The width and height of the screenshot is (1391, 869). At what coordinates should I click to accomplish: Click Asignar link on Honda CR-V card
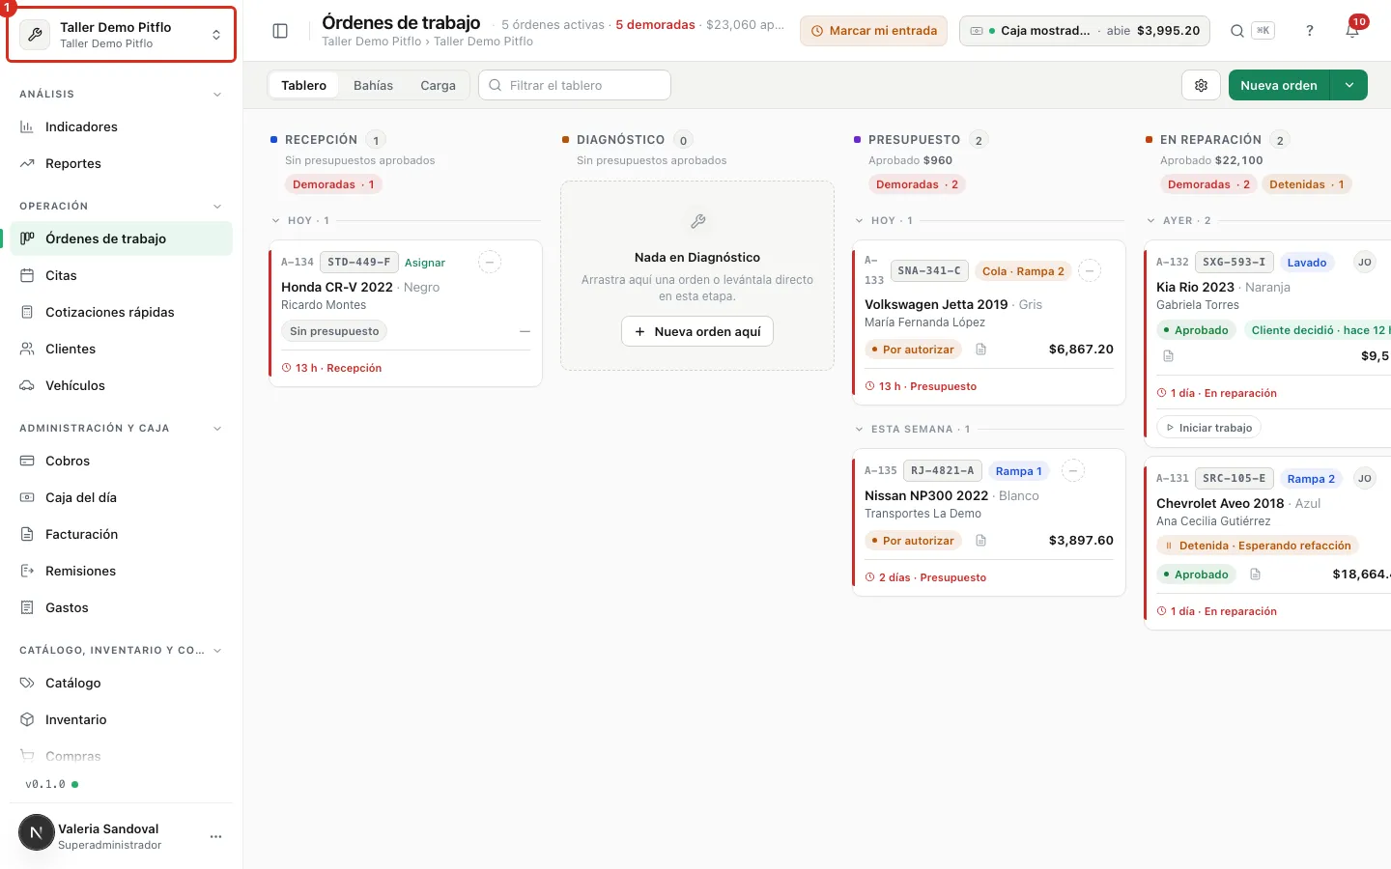[425, 263]
